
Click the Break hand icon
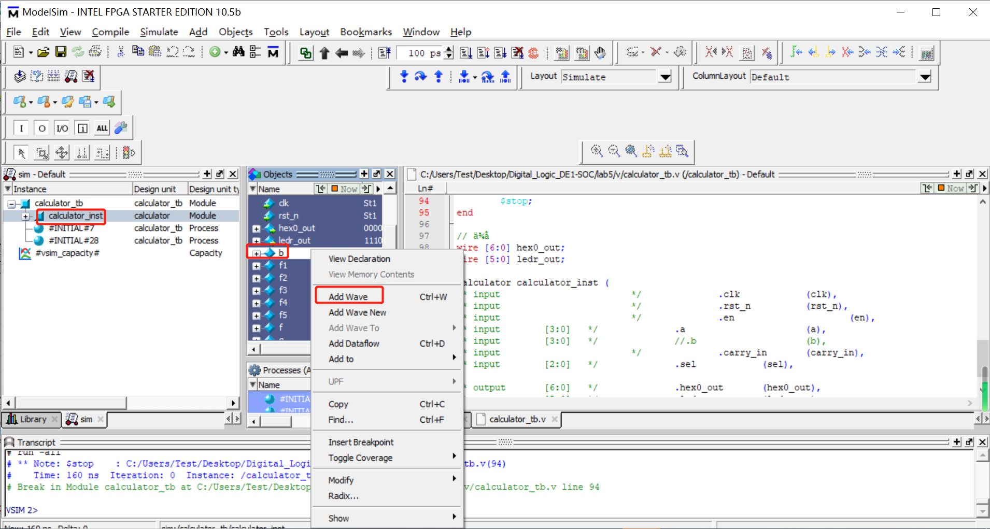600,53
